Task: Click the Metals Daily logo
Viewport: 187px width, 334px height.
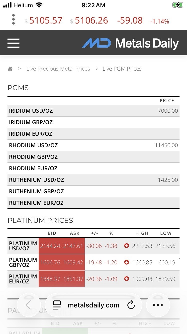Action: point(130,43)
